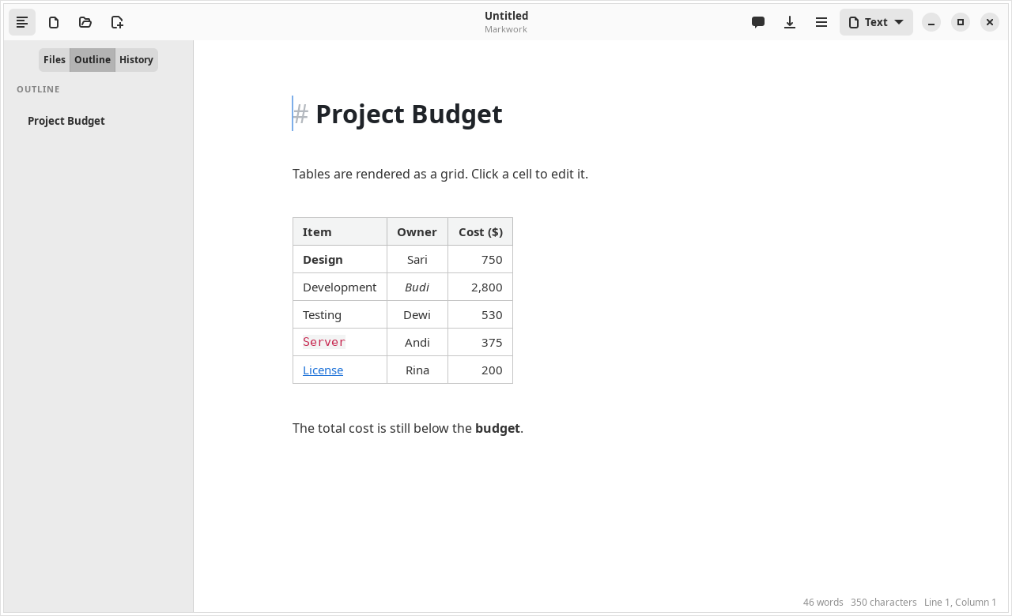Click the Line 1, Column 1 indicator

[961, 602]
